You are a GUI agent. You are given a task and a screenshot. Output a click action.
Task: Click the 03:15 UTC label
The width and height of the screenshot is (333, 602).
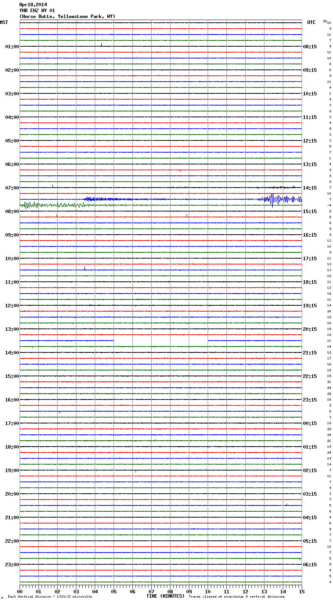coord(310,494)
